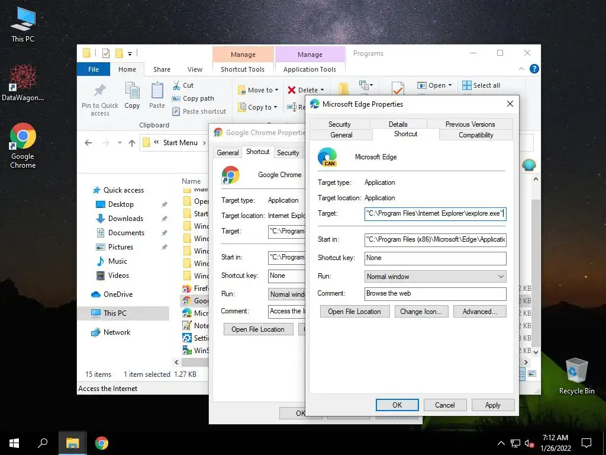The width and height of the screenshot is (606, 455).
Task: Click Open File Location in Edge Properties
Action: click(x=354, y=312)
